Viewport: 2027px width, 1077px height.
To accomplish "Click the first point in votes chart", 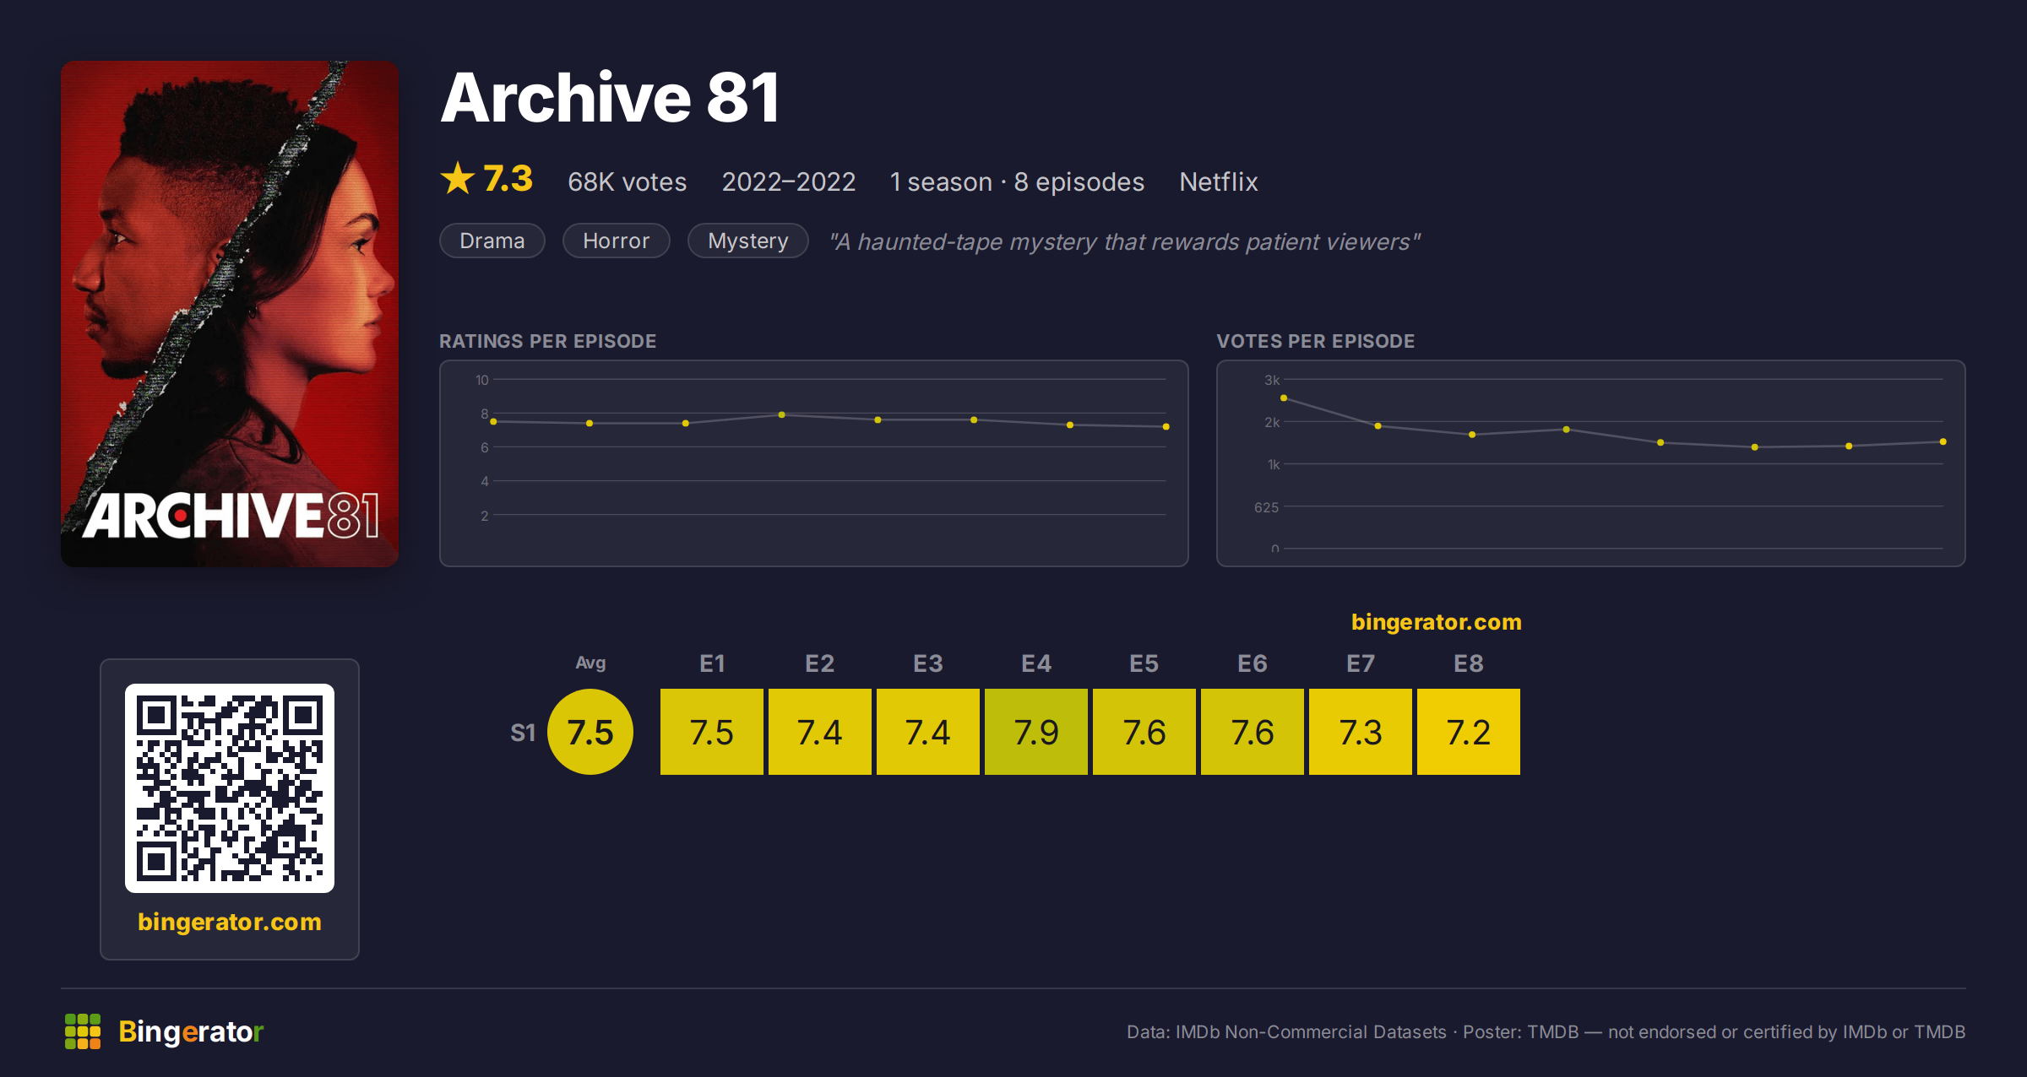I will (1284, 398).
